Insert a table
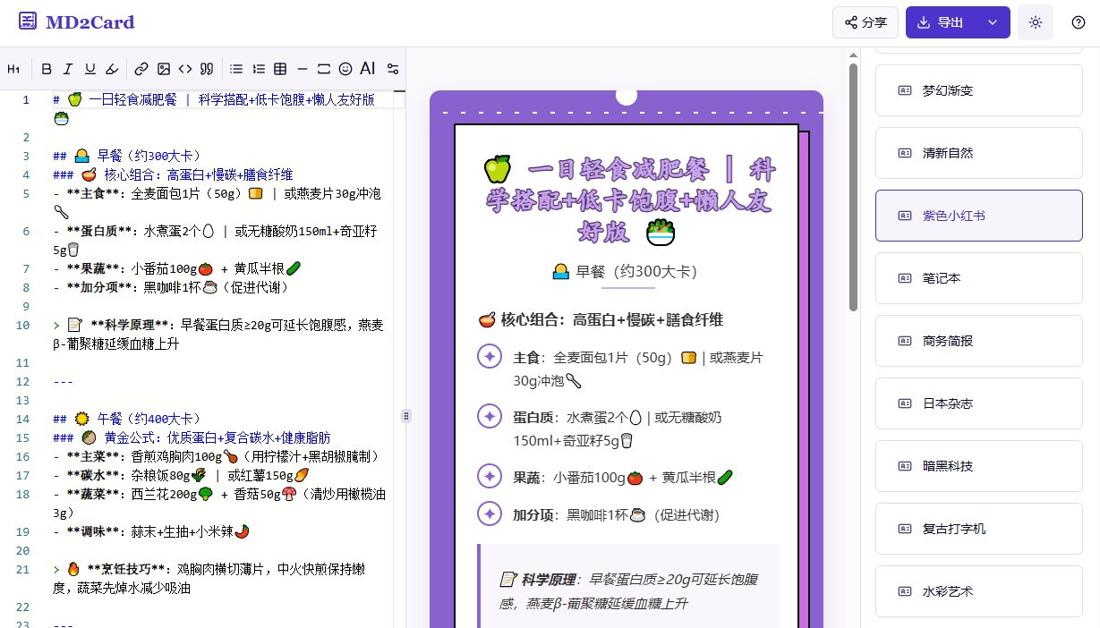 tap(280, 69)
